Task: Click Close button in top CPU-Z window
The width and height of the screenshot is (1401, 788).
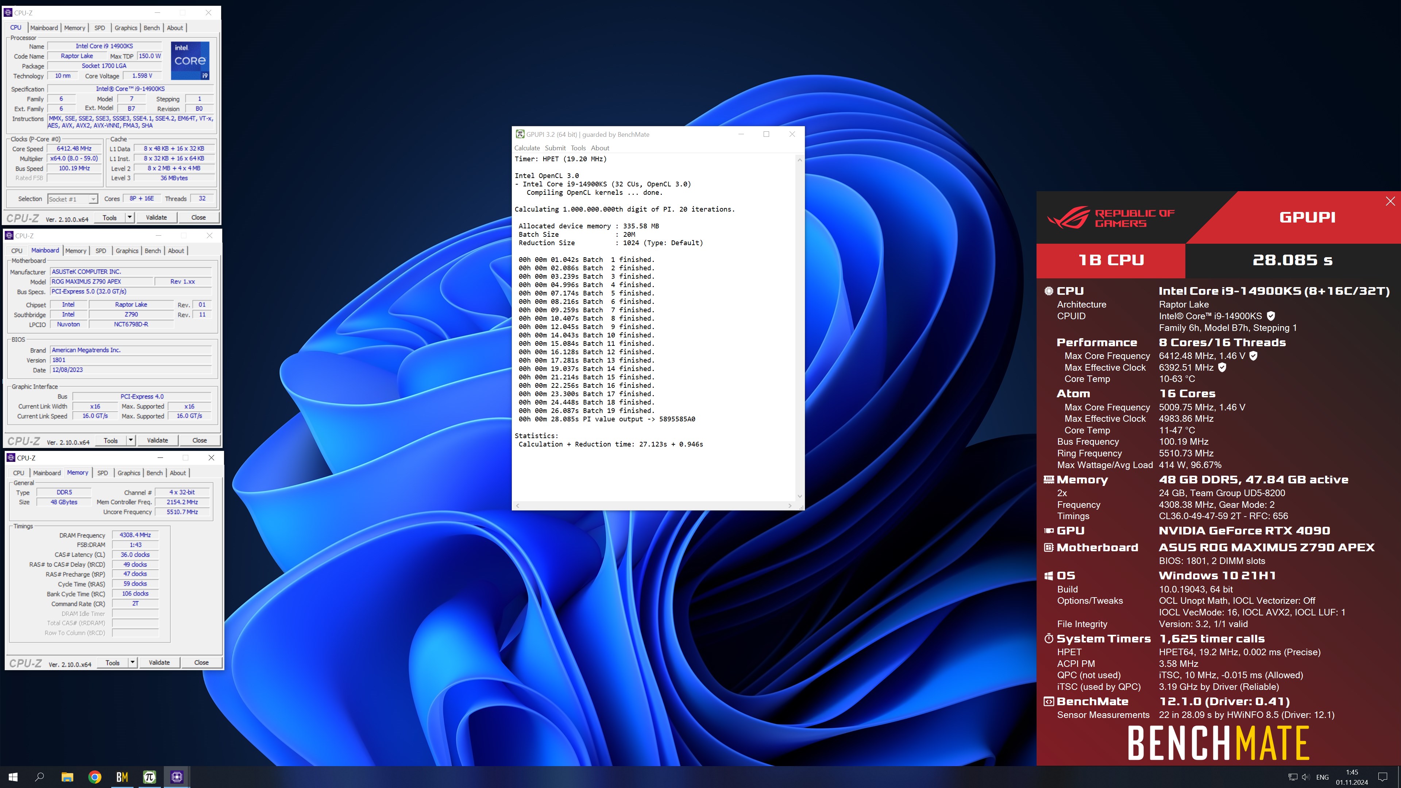Action: tap(198, 217)
